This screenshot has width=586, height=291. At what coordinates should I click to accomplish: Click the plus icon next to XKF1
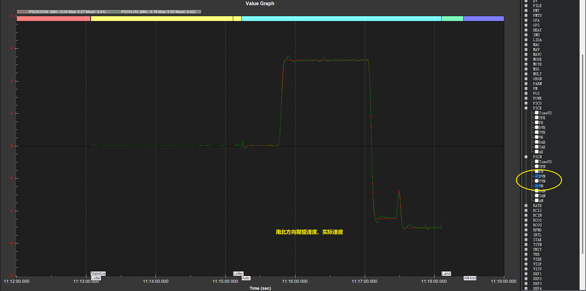pos(526,274)
